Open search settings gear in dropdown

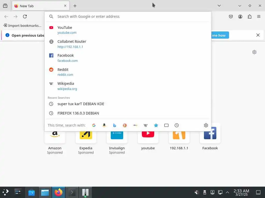click(x=206, y=125)
